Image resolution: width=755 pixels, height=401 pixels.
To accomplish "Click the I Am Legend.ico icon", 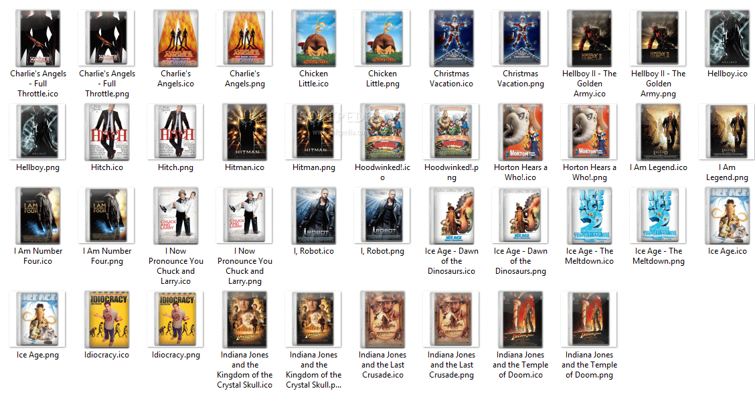I will pyautogui.click(x=658, y=131).
